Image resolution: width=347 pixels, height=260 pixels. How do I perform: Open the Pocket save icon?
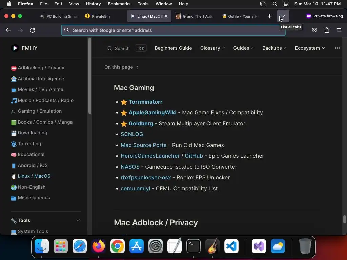point(314,30)
